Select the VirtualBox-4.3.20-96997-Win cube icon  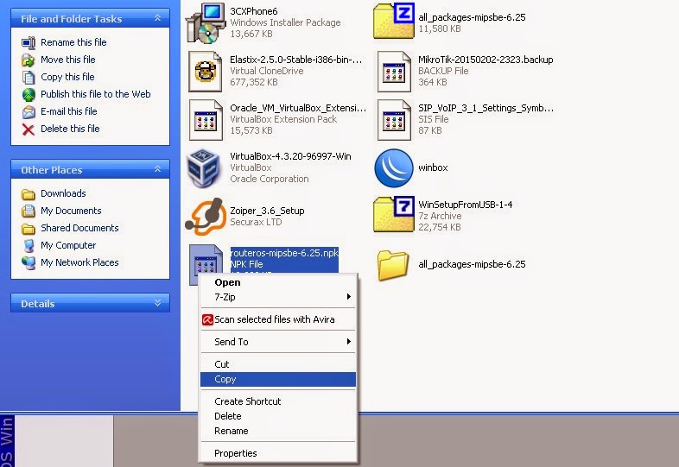(x=203, y=168)
